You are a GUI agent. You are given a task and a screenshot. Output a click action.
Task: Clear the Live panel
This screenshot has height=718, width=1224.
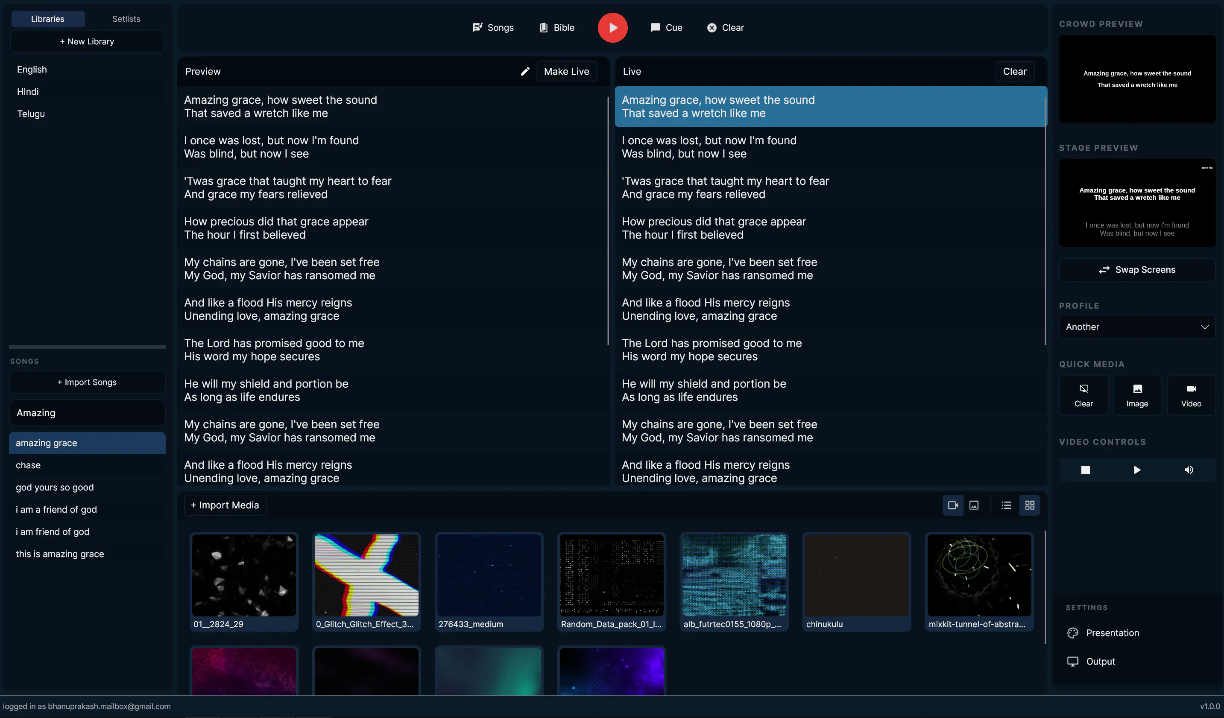pos(1014,71)
